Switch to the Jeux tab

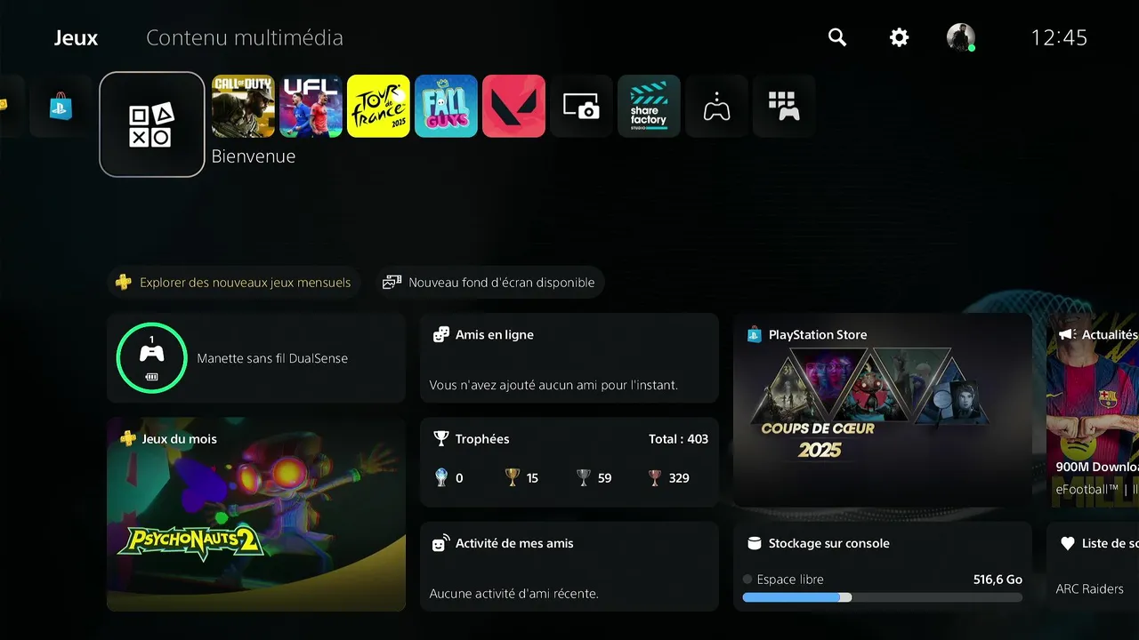tap(77, 38)
